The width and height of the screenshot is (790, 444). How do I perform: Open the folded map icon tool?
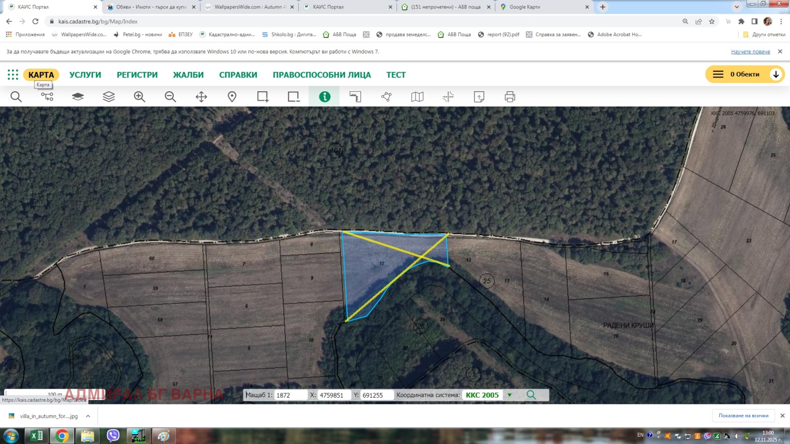[x=417, y=97]
